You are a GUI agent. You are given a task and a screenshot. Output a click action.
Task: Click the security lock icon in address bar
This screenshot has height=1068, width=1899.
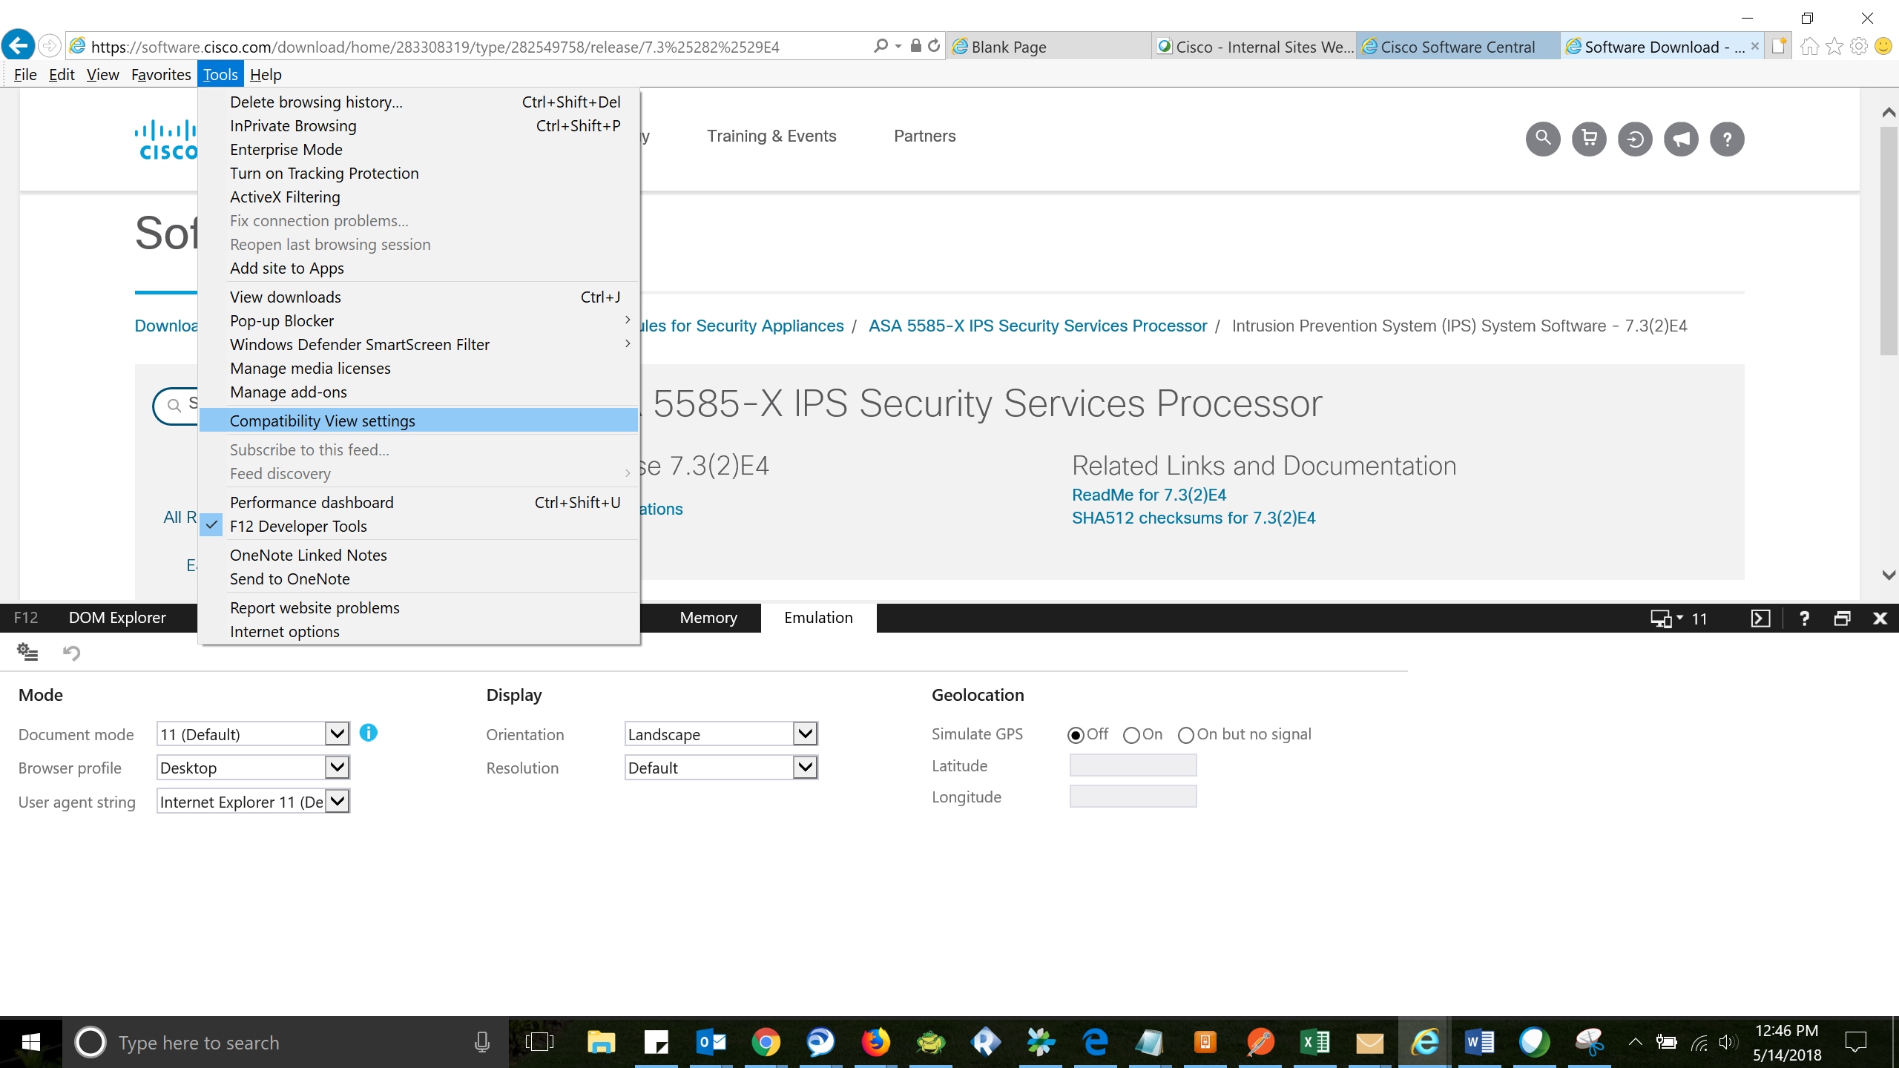(x=916, y=46)
